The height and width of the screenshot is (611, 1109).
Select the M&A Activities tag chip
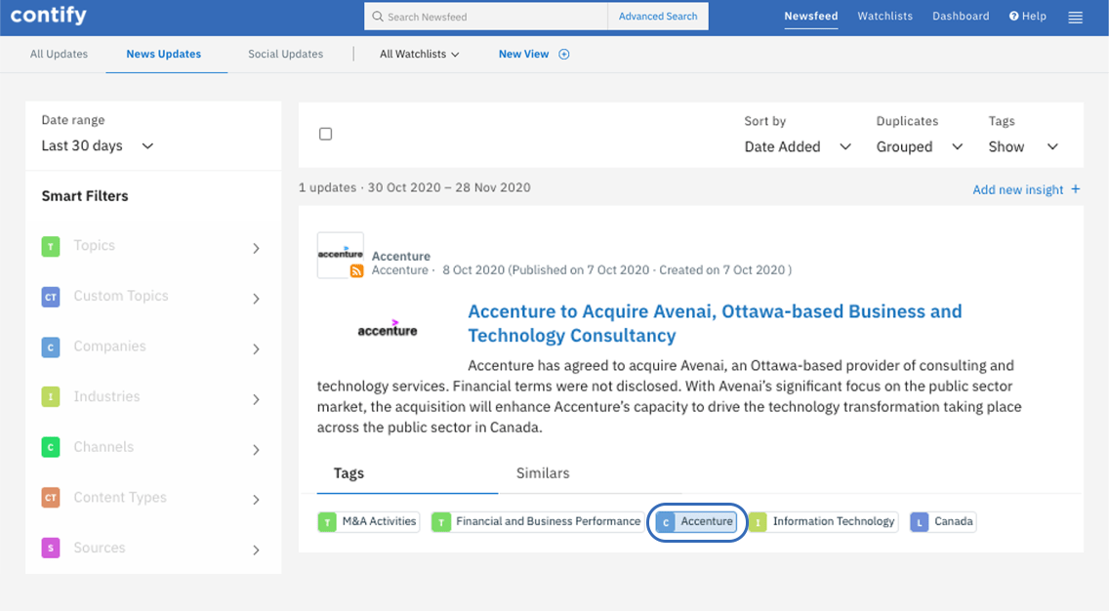click(x=369, y=522)
